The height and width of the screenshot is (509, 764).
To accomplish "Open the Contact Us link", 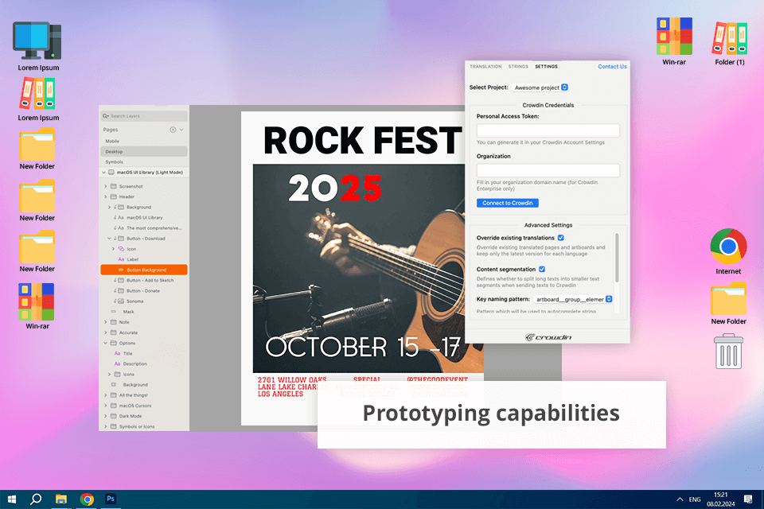I will [612, 66].
